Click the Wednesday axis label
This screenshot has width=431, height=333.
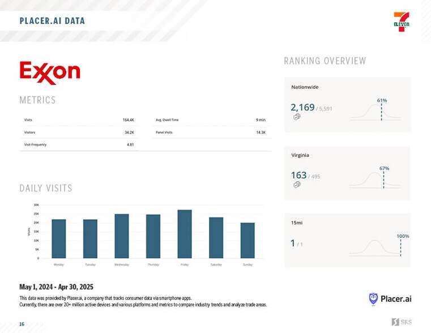(x=122, y=264)
